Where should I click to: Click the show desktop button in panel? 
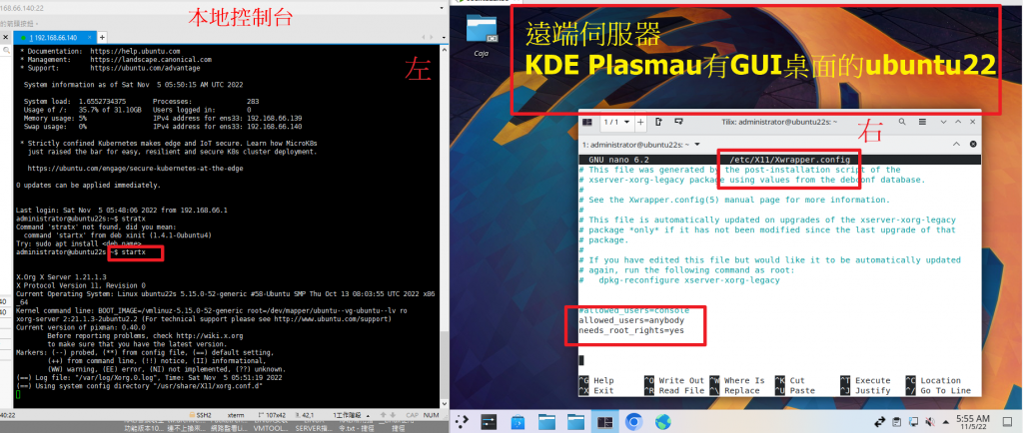click(1007, 422)
